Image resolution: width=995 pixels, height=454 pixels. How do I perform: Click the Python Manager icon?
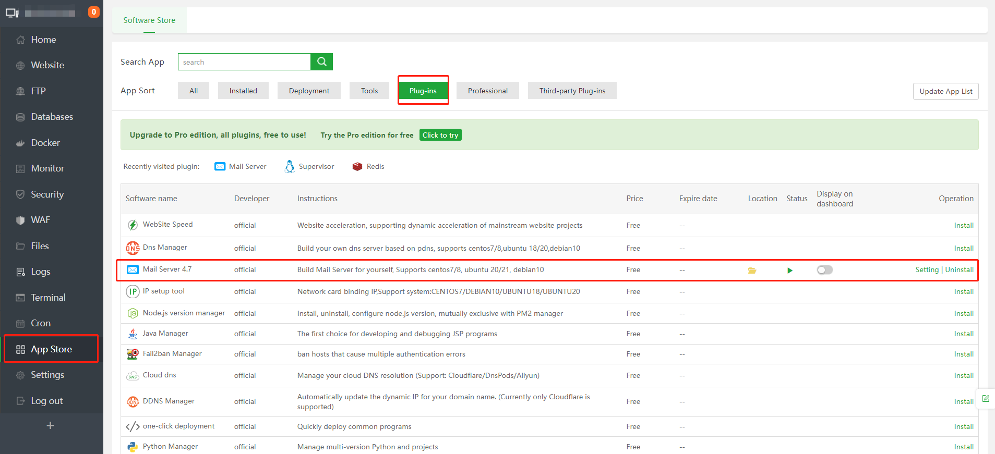point(133,447)
